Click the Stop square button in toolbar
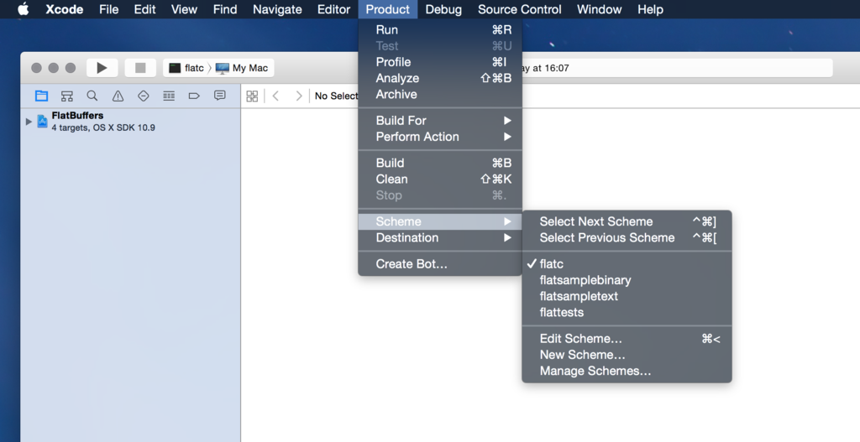860x442 pixels. (x=140, y=68)
